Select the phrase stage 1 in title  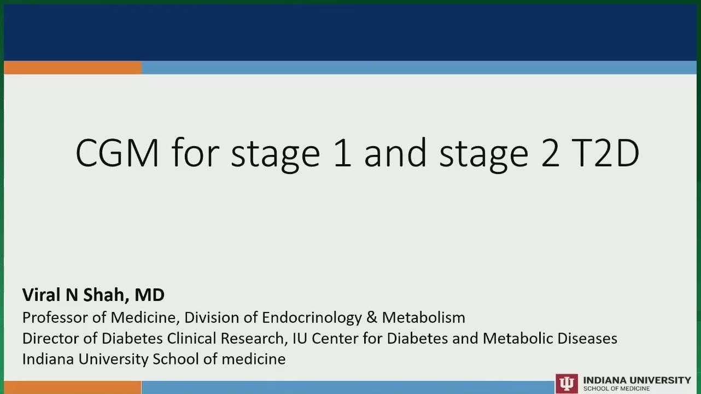291,154
